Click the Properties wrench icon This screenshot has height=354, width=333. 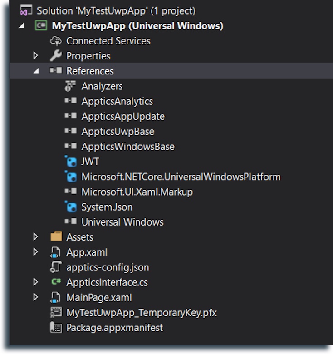click(56, 56)
